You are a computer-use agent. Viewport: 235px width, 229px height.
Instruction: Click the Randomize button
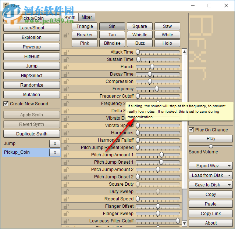(32, 85)
